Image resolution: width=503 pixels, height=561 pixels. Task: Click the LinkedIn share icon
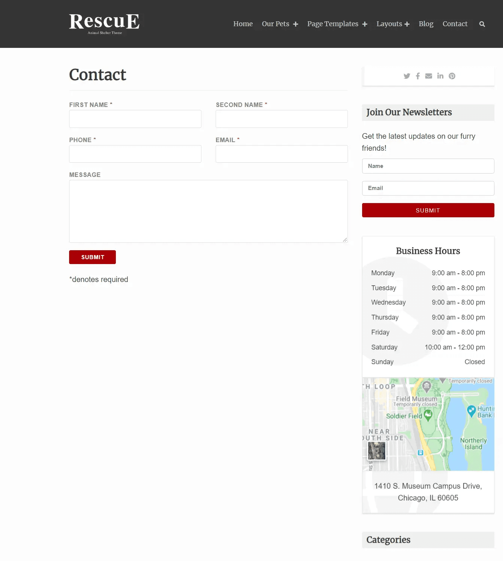click(x=440, y=76)
